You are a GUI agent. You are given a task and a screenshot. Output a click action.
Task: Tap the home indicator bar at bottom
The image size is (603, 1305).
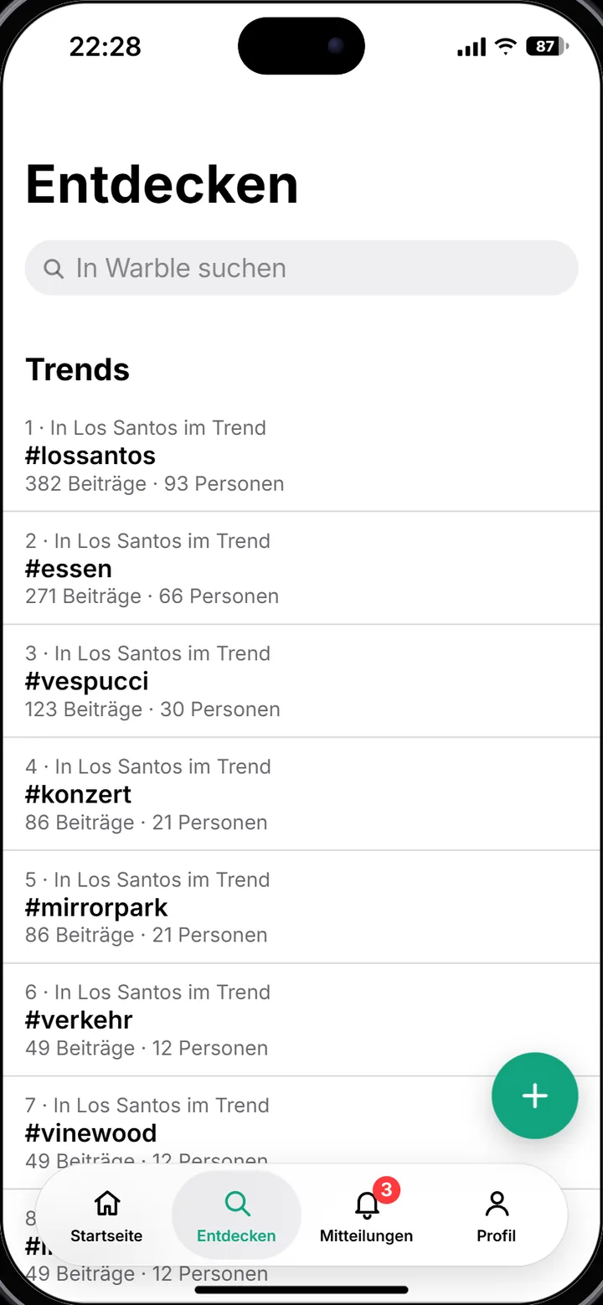[x=301, y=1290]
